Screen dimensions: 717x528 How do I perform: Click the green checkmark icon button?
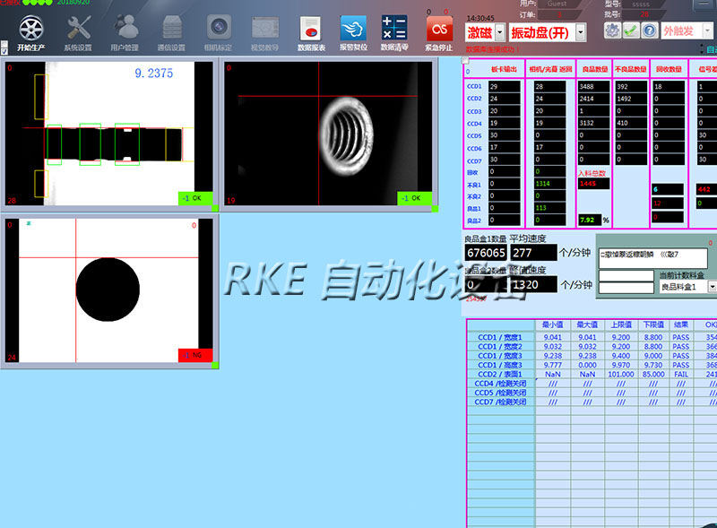(x=631, y=30)
